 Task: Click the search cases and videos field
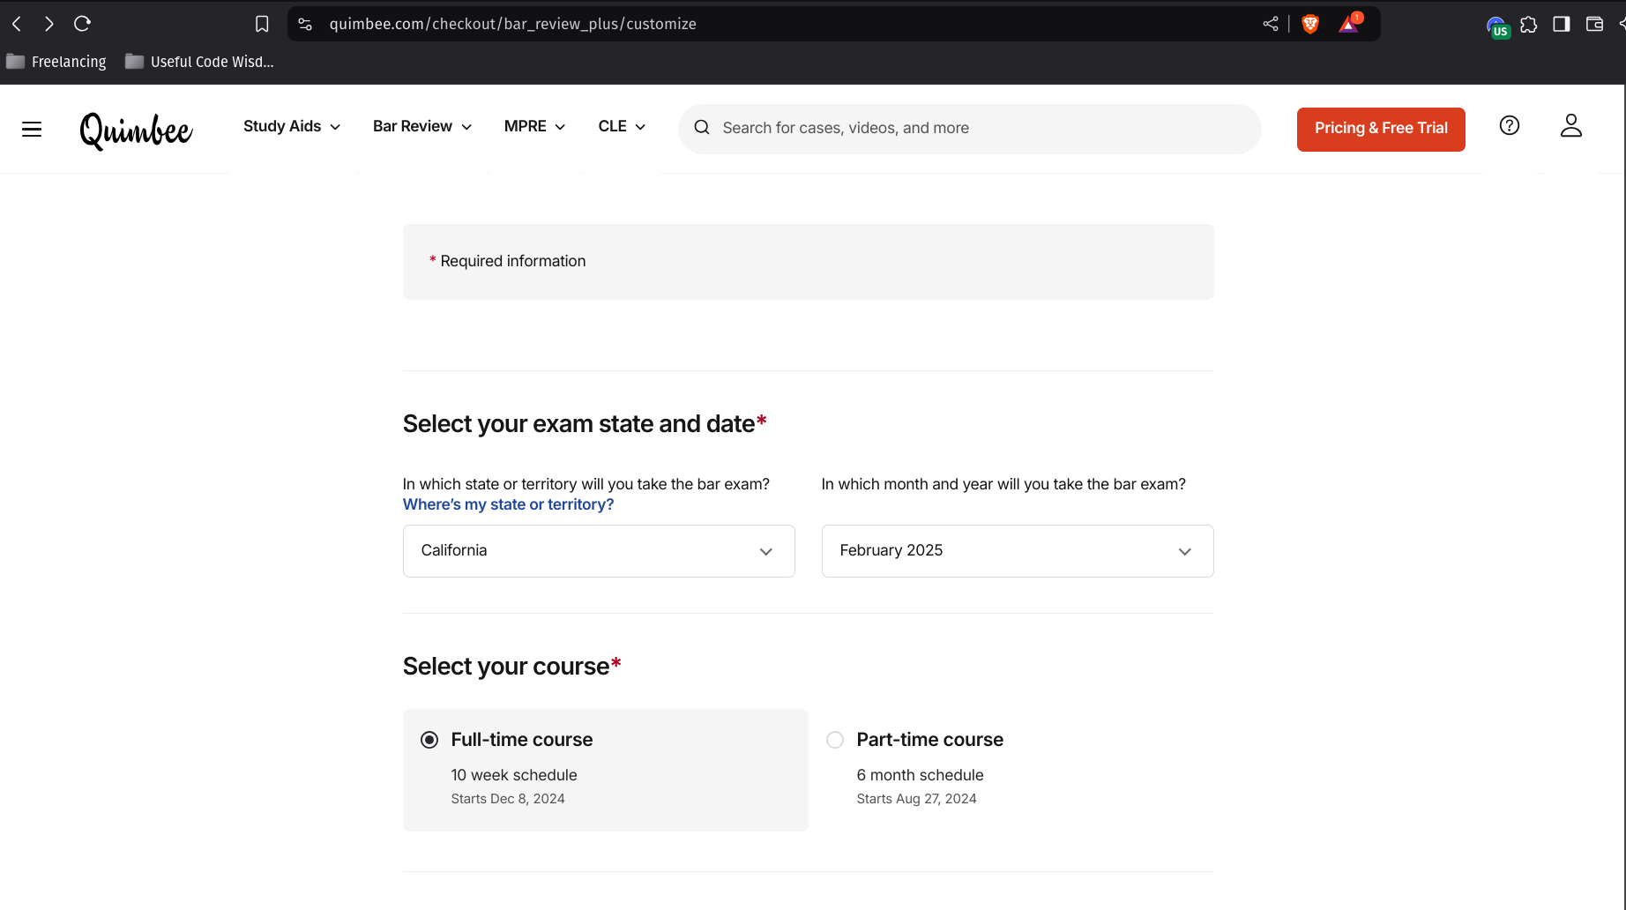(x=970, y=129)
